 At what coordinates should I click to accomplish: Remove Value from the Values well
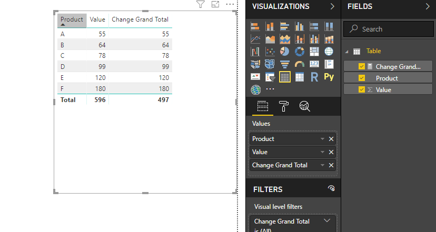pos(331,152)
